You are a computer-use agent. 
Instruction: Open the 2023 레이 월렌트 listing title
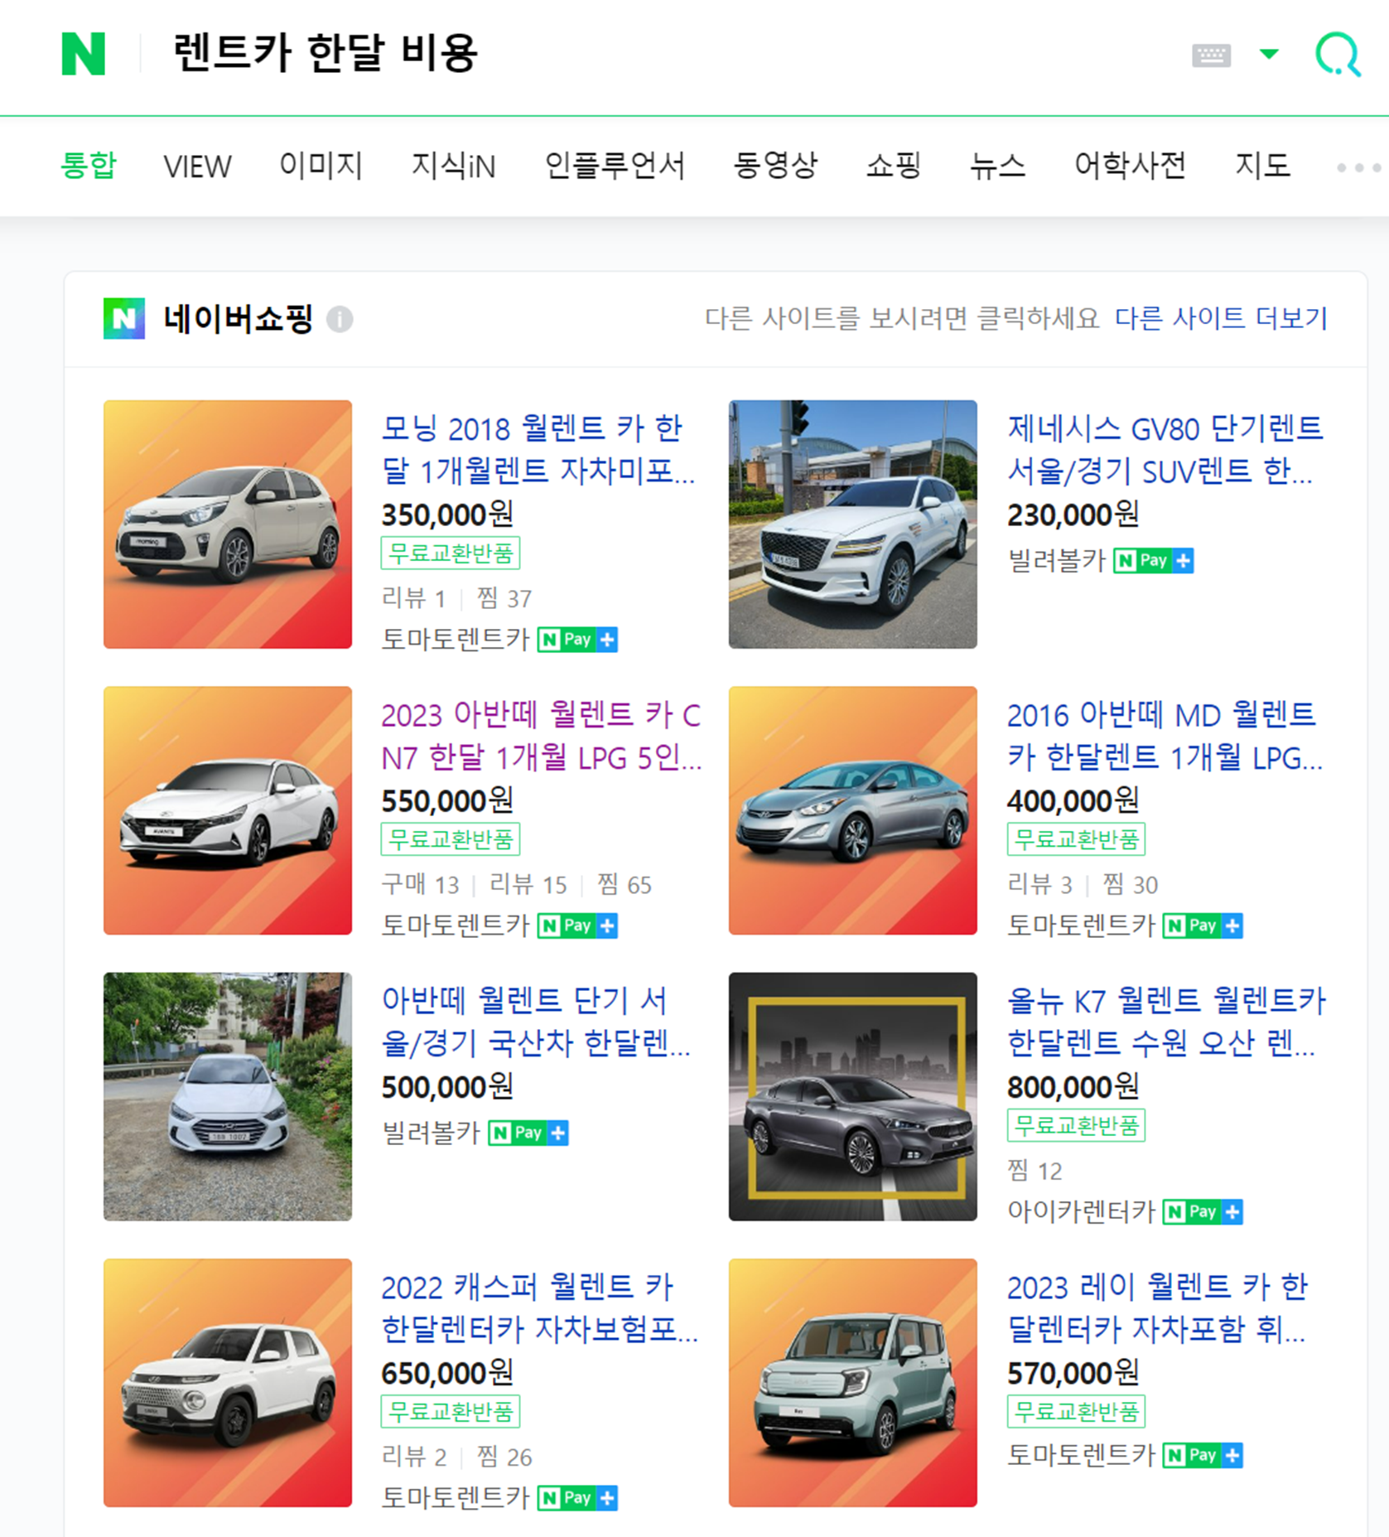(x=1158, y=1307)
